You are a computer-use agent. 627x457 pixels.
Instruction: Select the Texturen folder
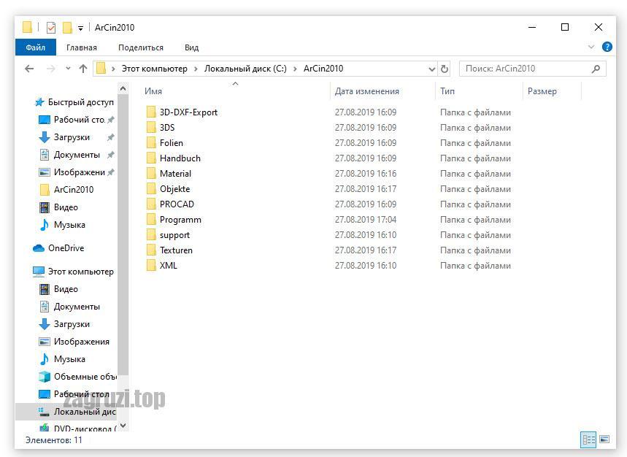[176, 250]
